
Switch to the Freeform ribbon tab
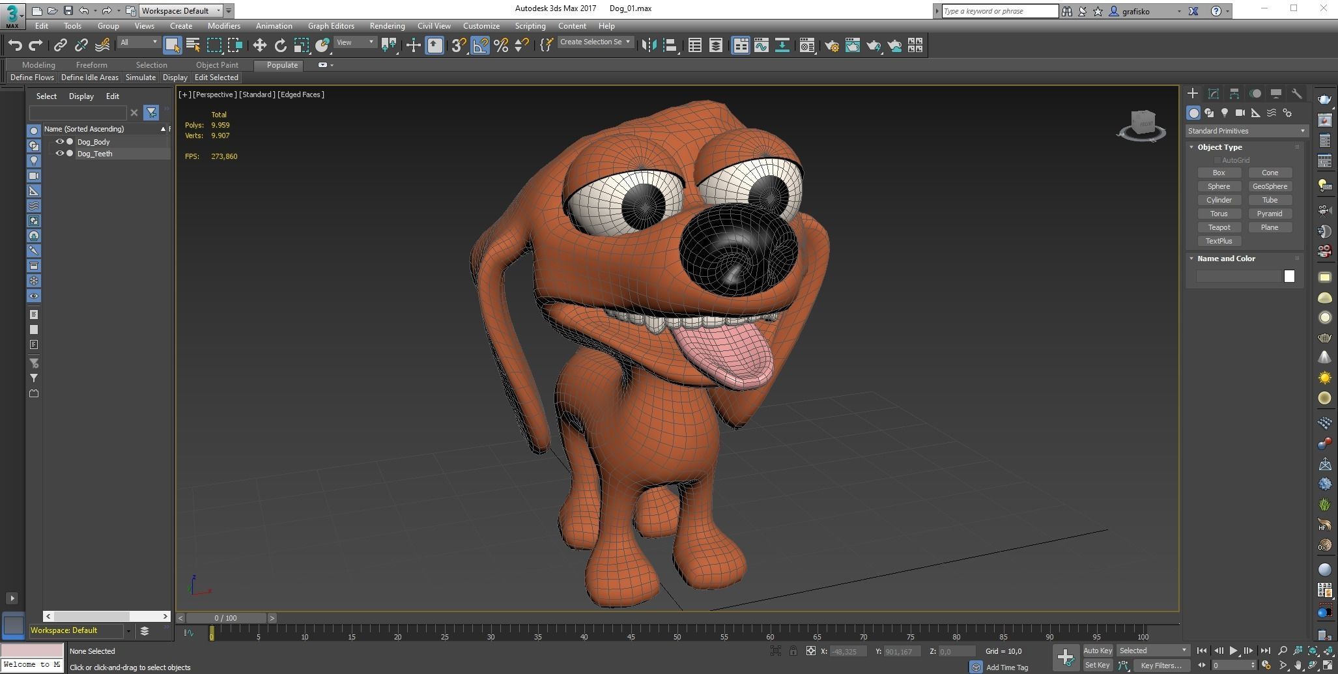[x=91, y=65]
